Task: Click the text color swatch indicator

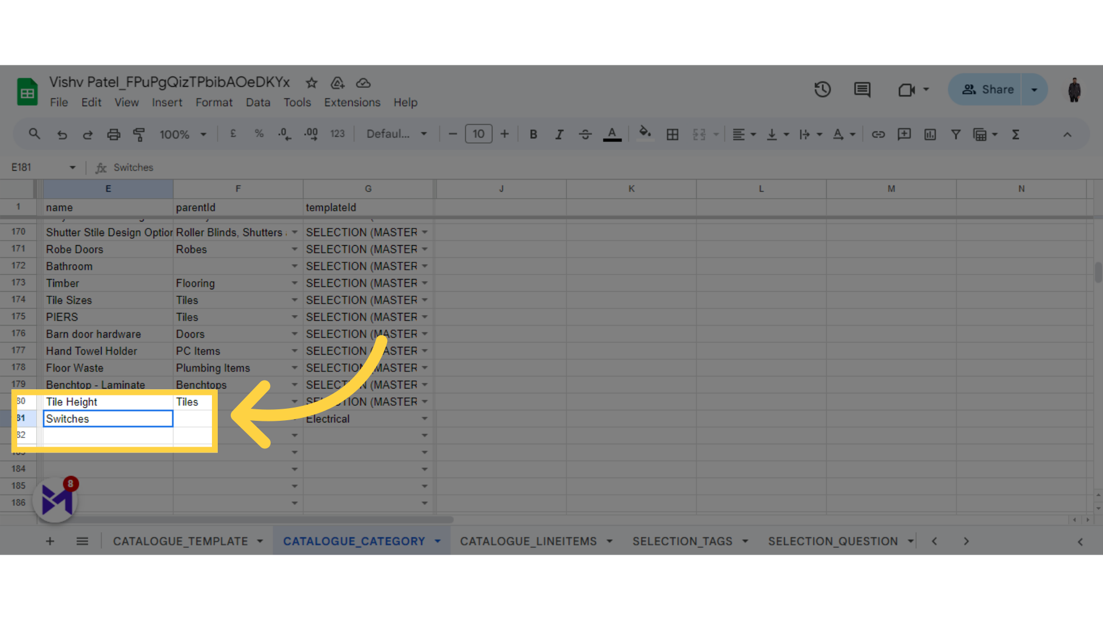Action: coord(612,140)
